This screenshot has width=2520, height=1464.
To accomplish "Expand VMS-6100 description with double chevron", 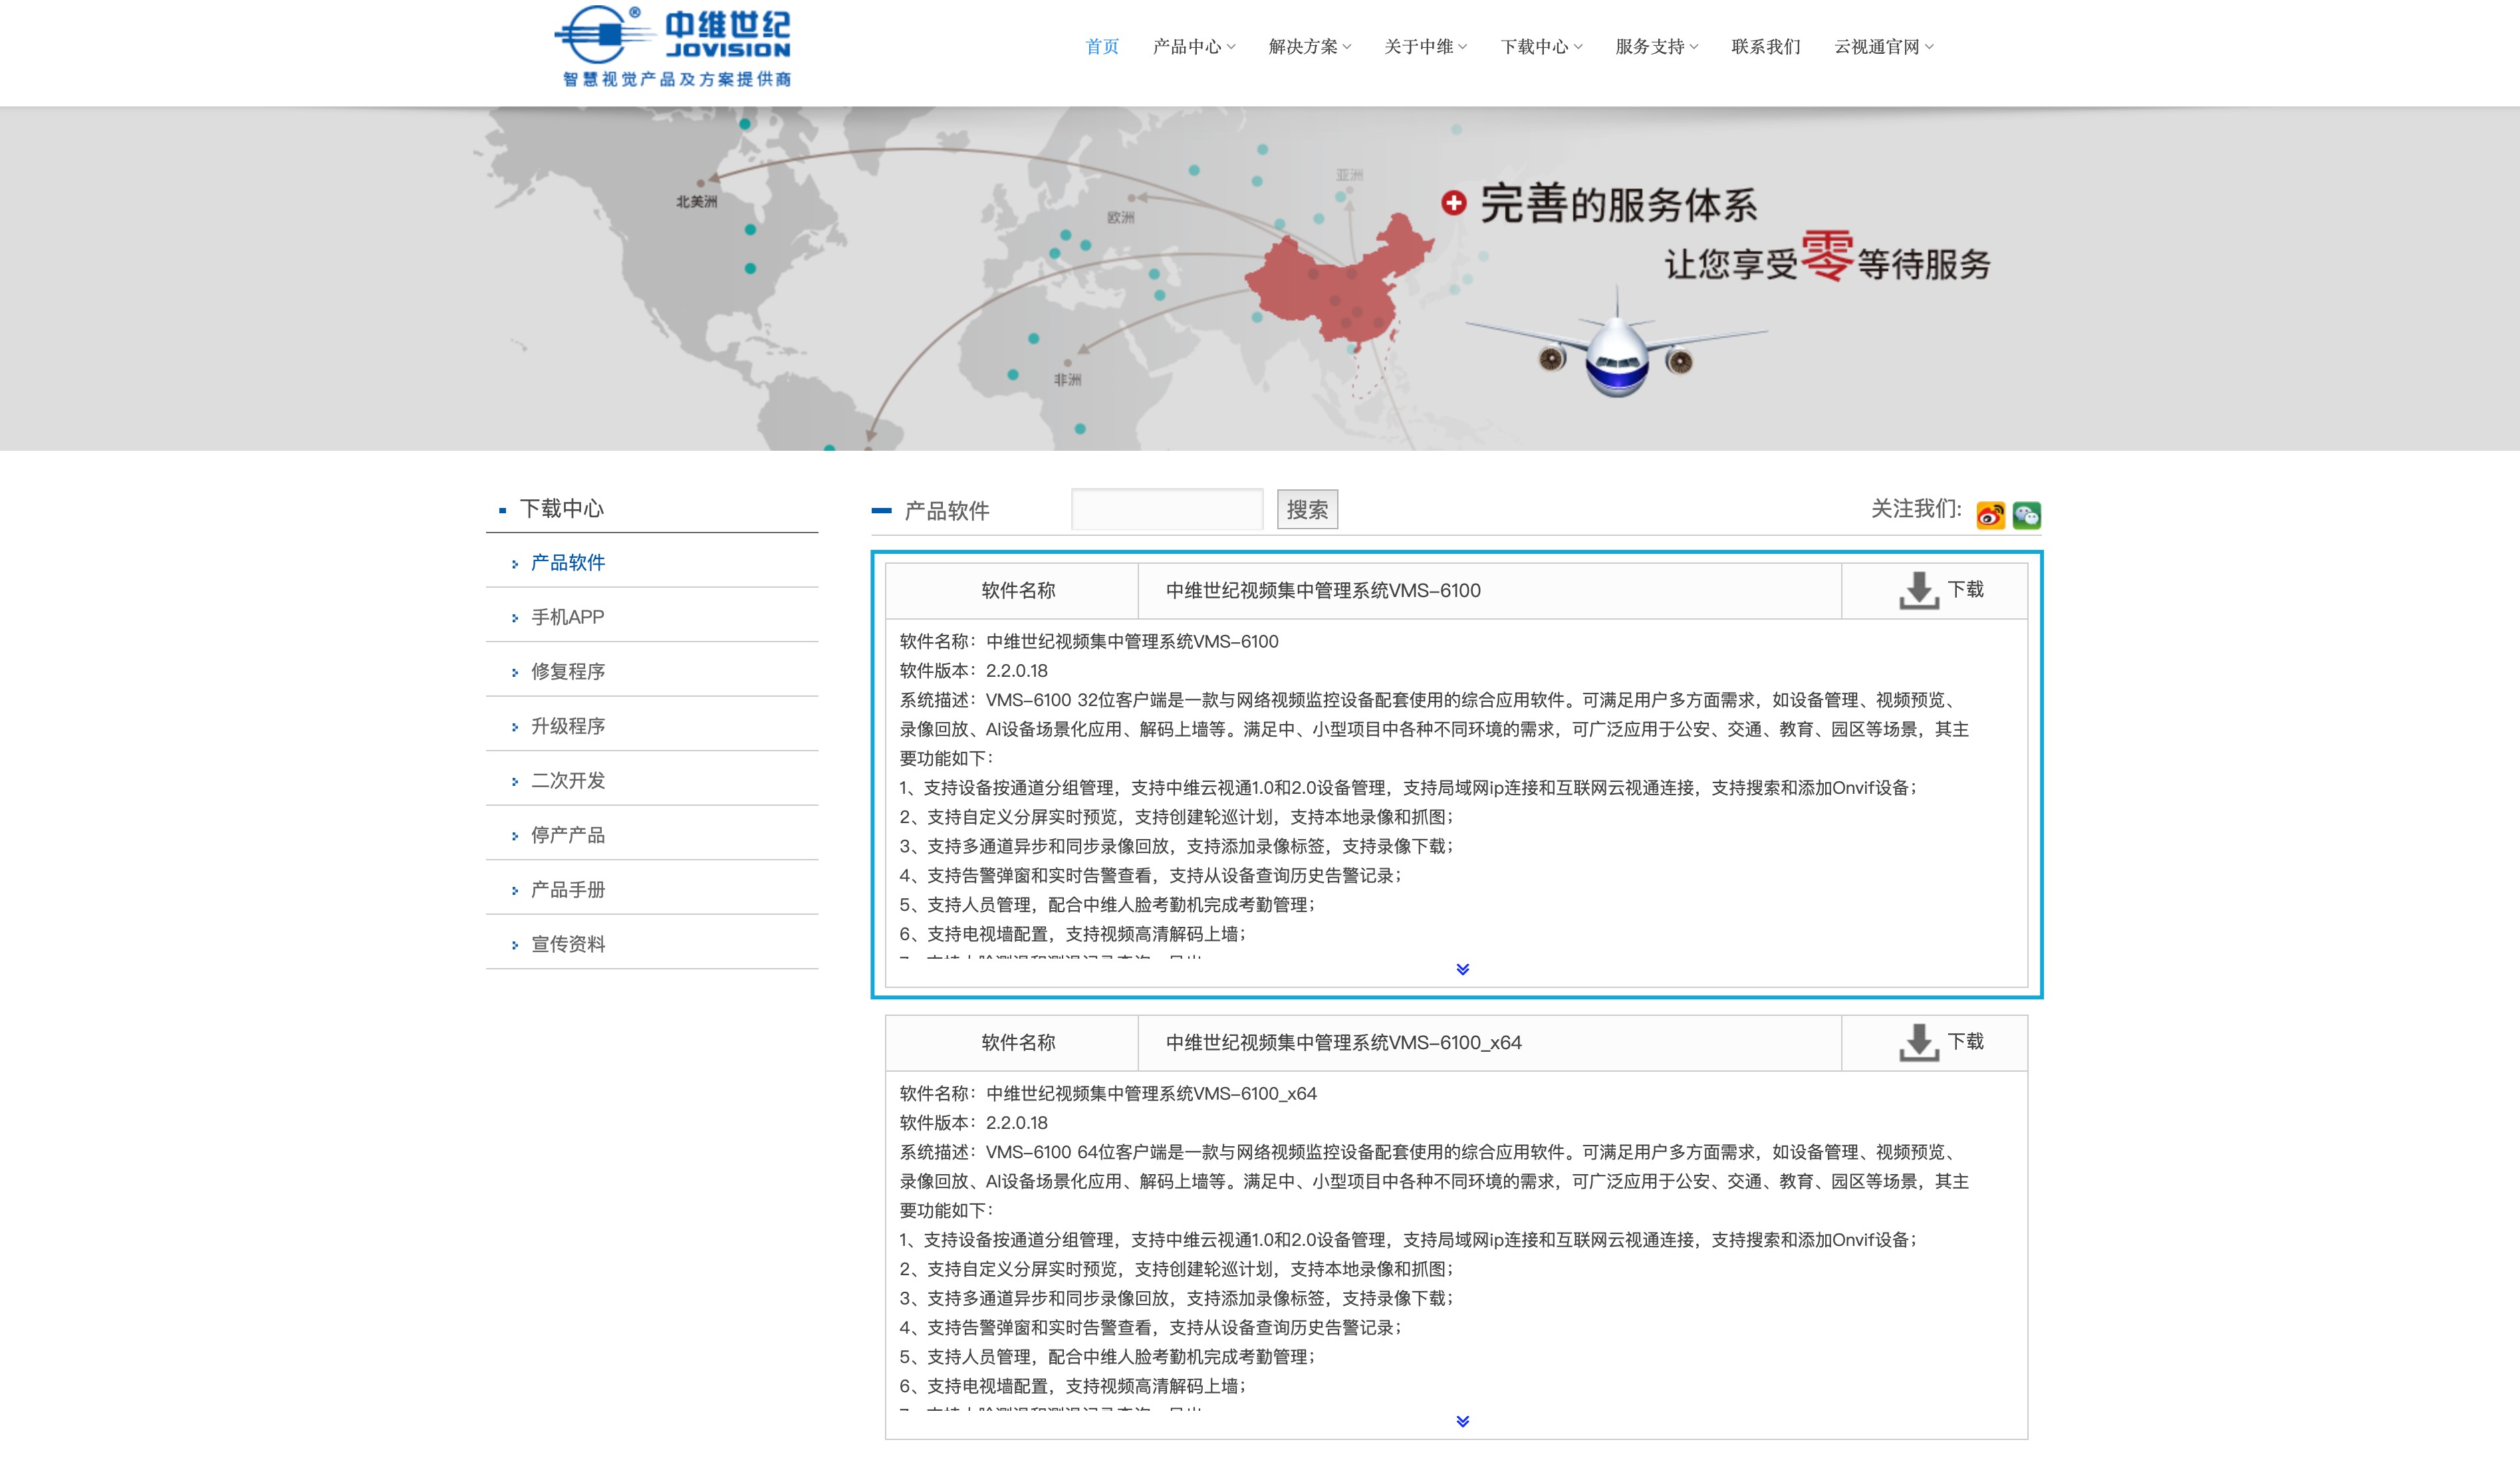I will pos(1463,969).
